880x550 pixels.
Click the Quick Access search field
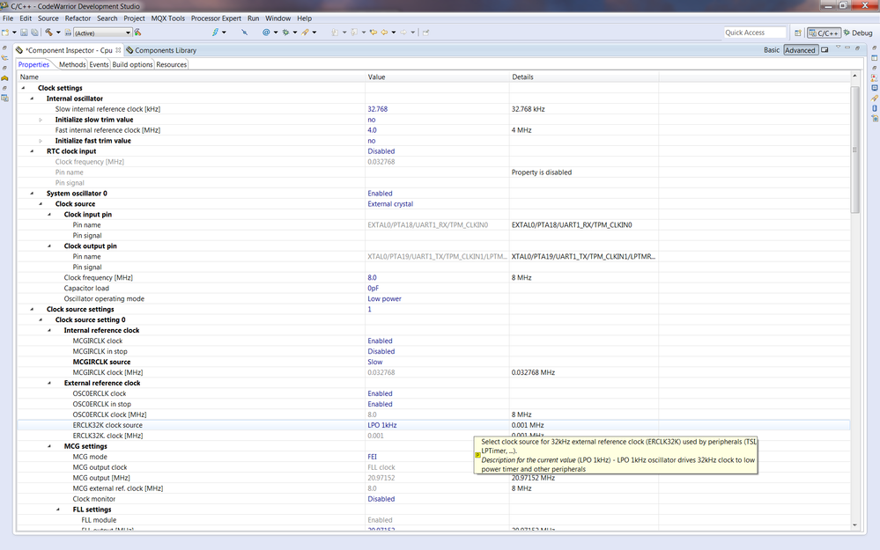pyautogui.click(x=755, y=33)
